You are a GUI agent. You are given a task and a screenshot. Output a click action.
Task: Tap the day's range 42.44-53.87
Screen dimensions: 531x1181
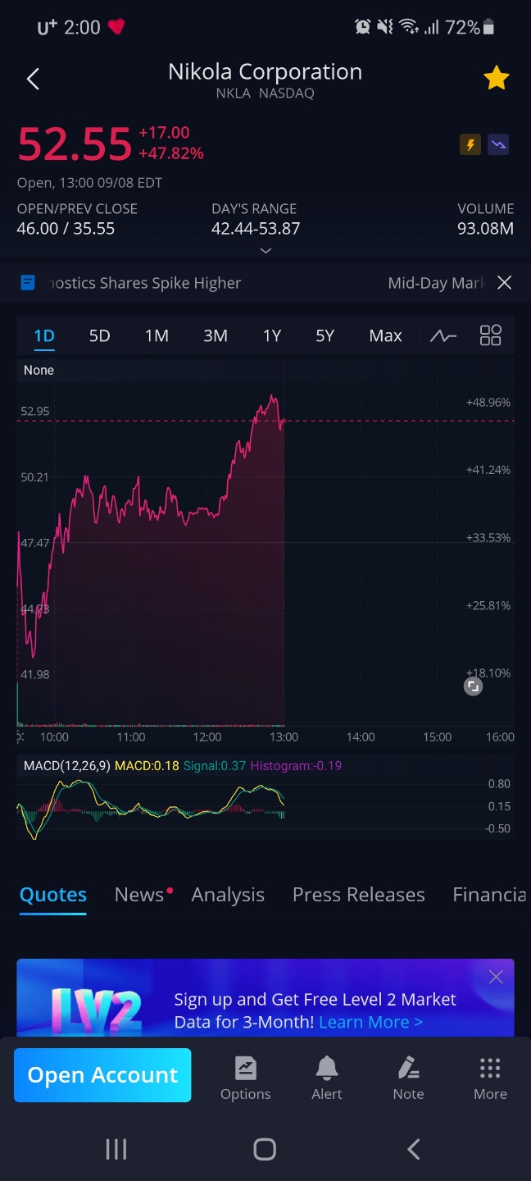256,229
